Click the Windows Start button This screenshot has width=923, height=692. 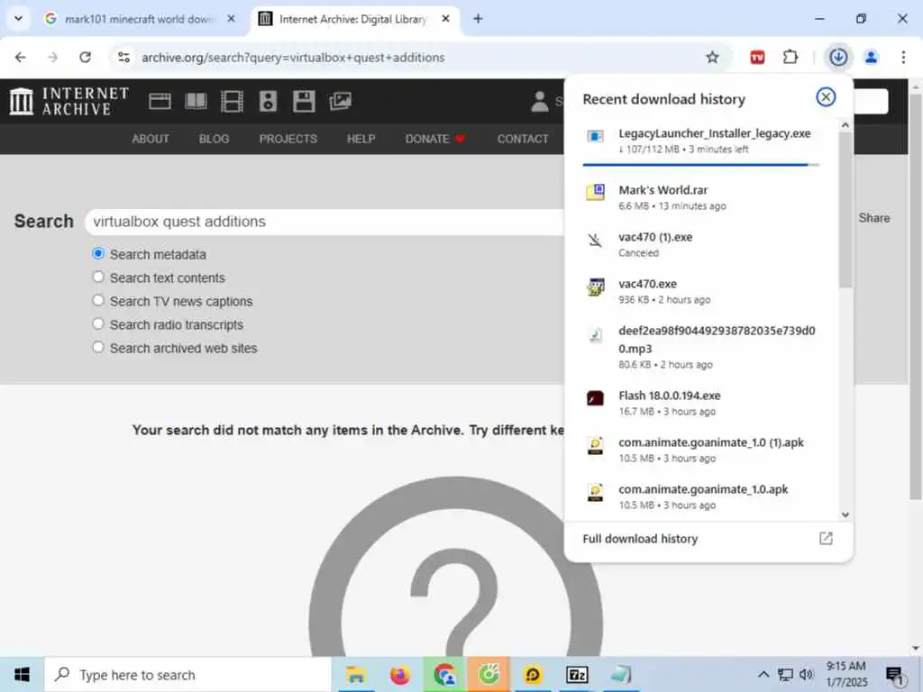coord(22,675)
